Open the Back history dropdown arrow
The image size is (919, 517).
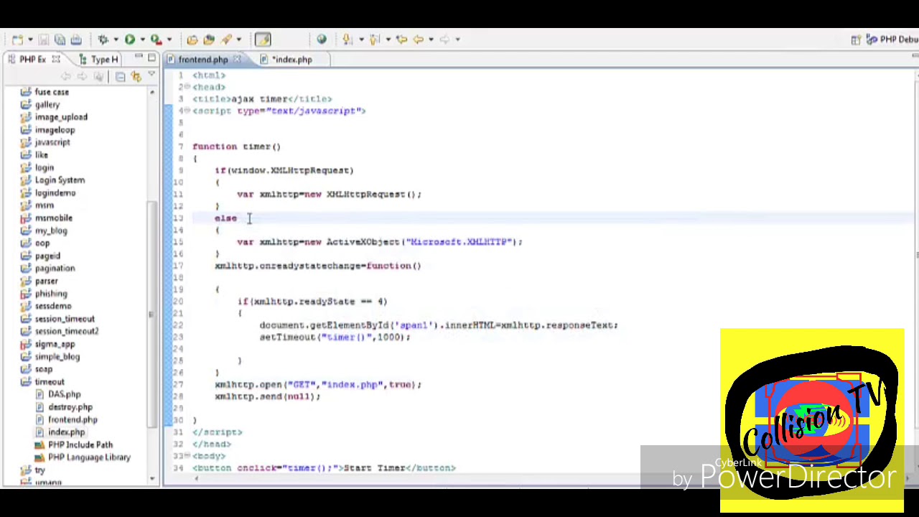click(431, 39)
